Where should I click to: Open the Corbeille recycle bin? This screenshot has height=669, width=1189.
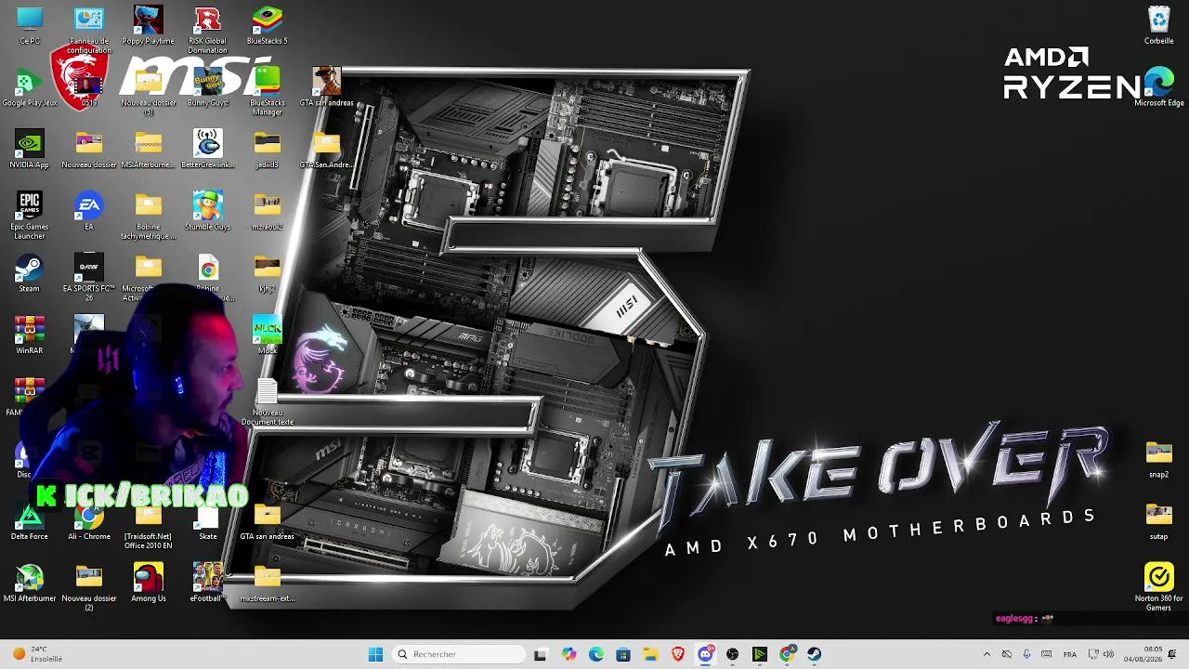pos(1159,26)
